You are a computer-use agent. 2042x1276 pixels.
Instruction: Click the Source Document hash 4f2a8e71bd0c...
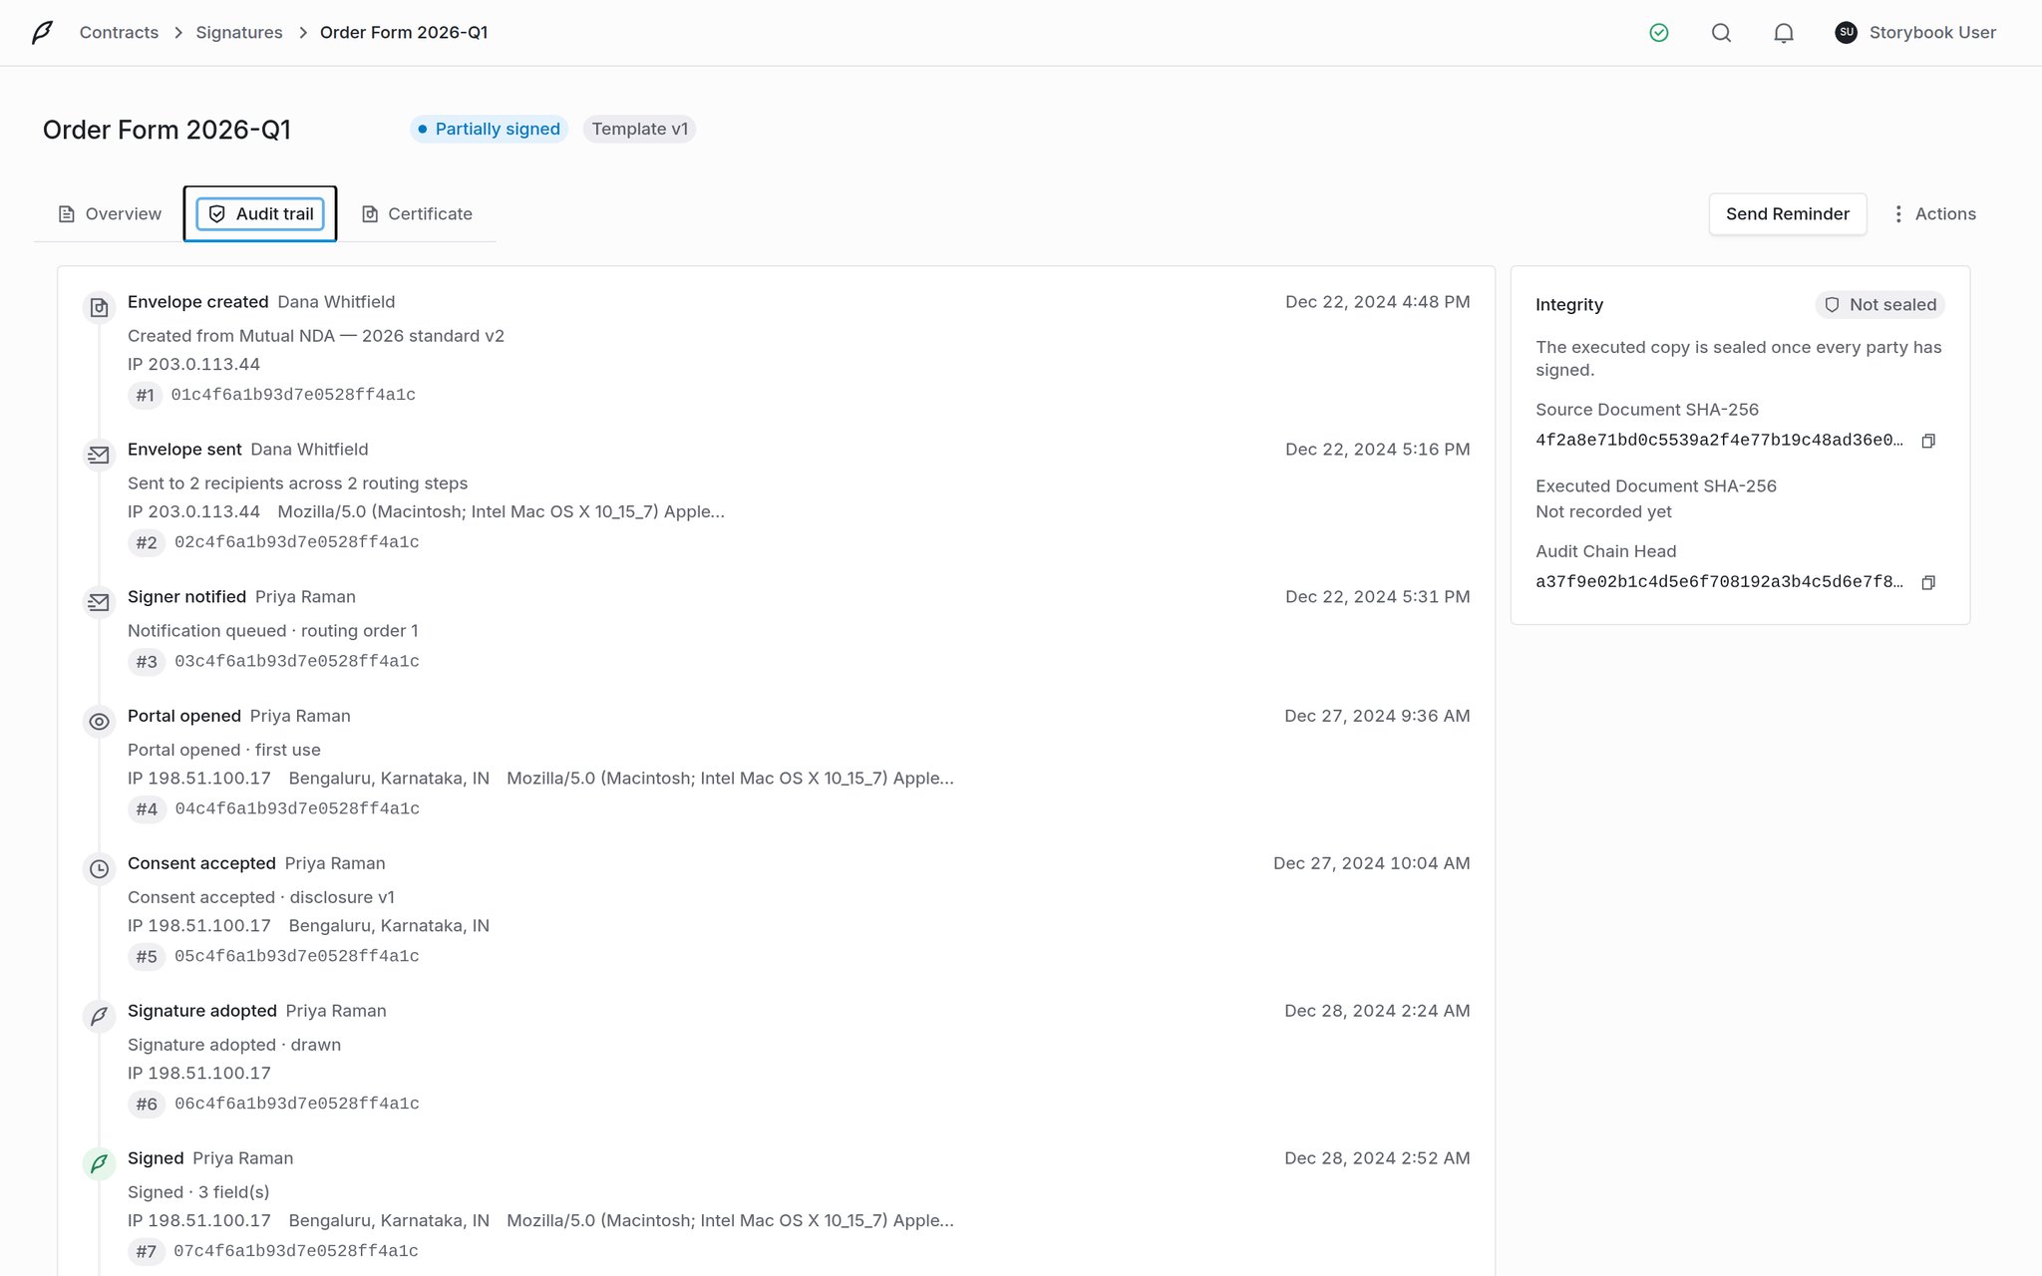[x=1719, y=441]
